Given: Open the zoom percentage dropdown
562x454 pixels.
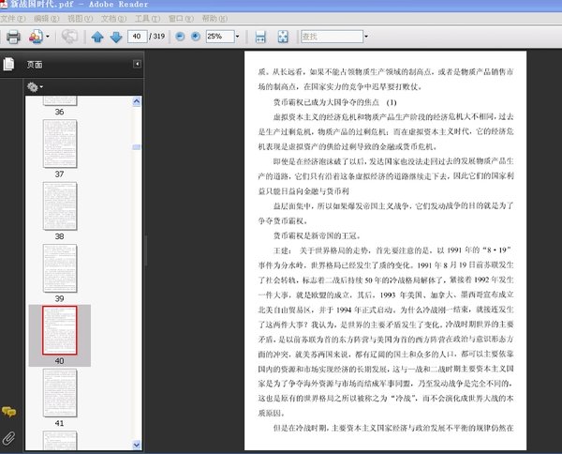Looking at the screenshot, I should [237, 37].
